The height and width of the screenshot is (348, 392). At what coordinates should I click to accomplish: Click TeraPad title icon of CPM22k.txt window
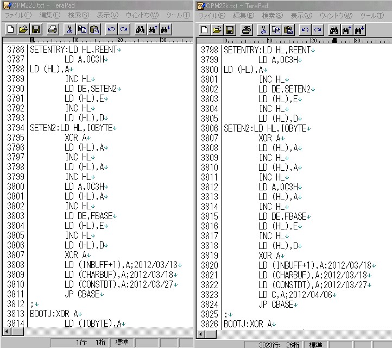click(201, 6)
